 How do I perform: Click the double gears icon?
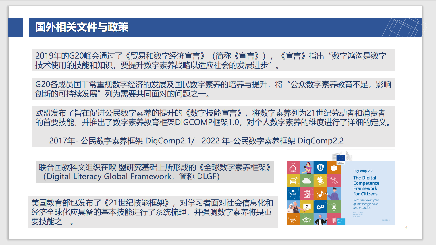click(x=320, y=207)
